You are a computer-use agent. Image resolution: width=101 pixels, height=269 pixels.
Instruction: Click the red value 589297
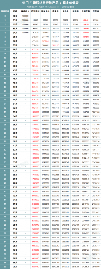pos(56,45)
